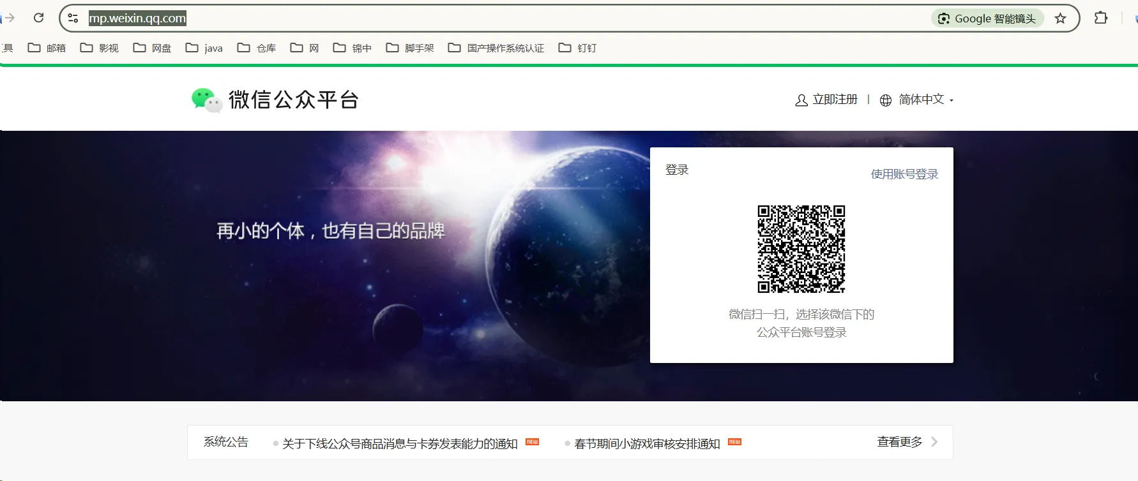Screen dimensions: 1138x481
Task: Open notice 关于下线公众号商品消息与卡券发表能力的通知
Action: click(400, 443)
